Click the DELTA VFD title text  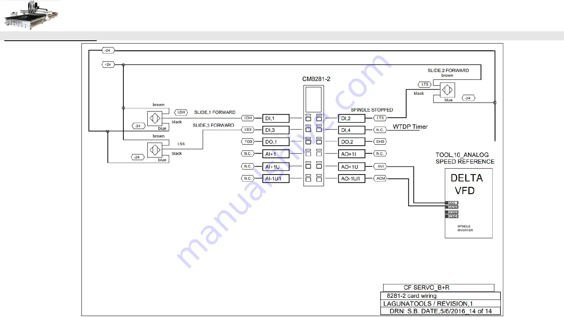(x=466, y=184)
